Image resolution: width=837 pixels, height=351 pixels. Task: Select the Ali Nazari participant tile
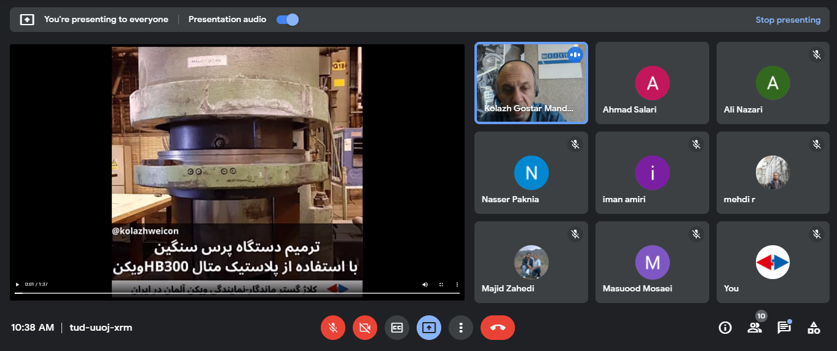point(773,83)
